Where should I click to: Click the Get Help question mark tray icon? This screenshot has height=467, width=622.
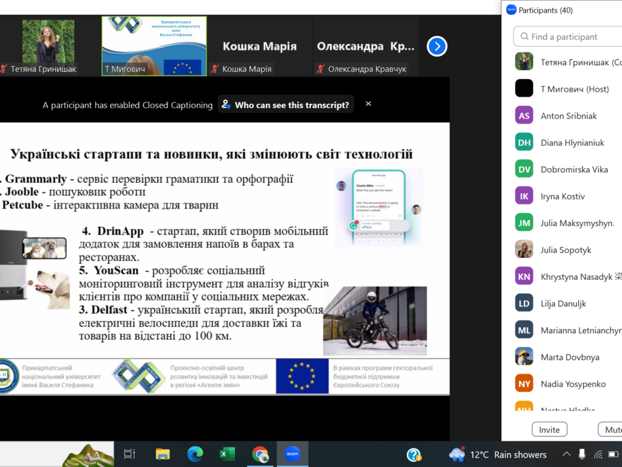414,454
